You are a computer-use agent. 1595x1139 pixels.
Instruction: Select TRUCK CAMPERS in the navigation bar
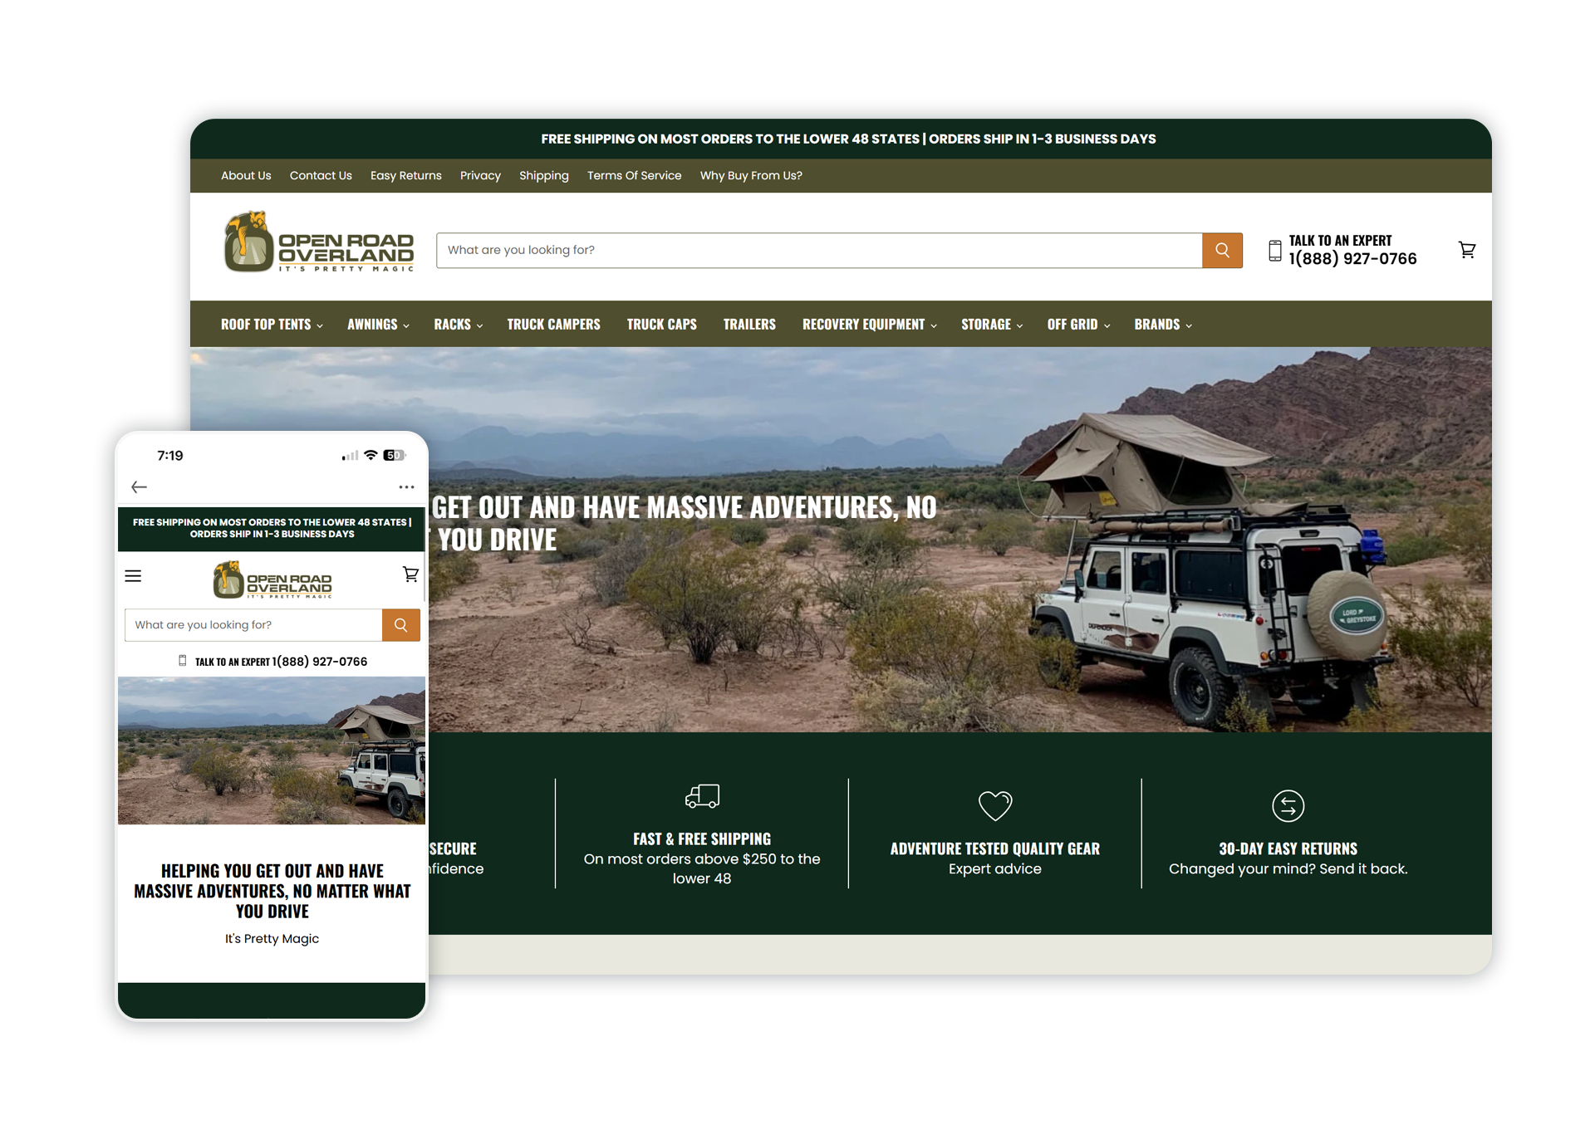click(553, 325)
